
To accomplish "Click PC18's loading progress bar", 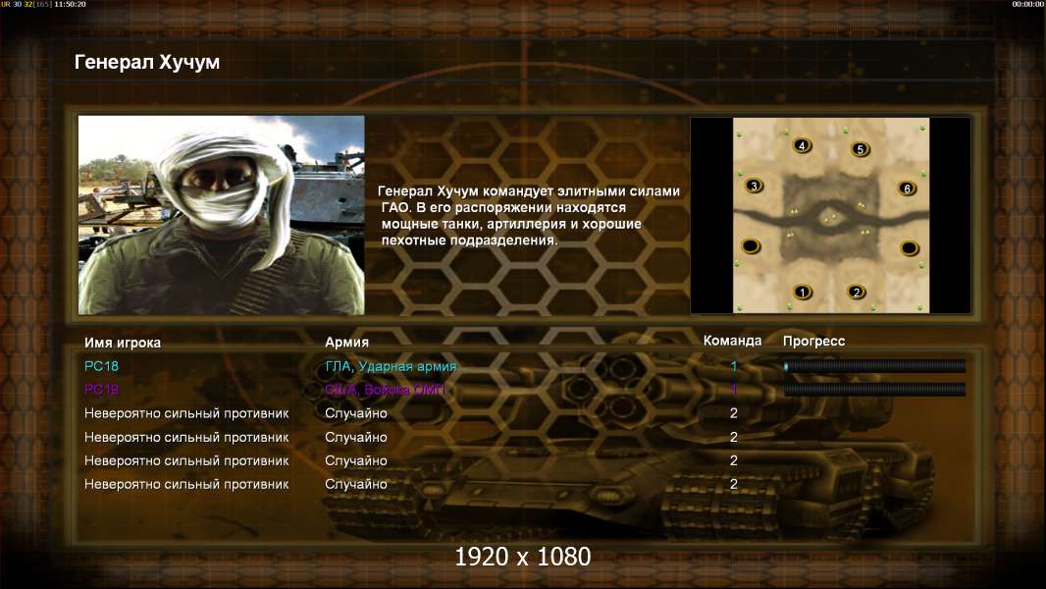I will point(874,365).
